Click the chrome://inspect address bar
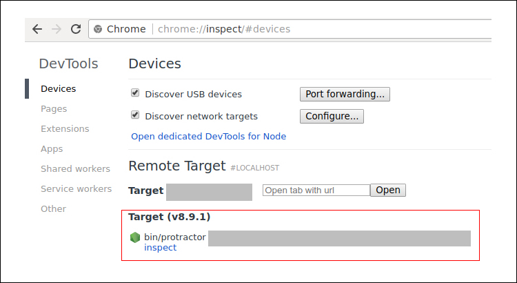Viewport: 517px width, 283px height. point(290,29)
